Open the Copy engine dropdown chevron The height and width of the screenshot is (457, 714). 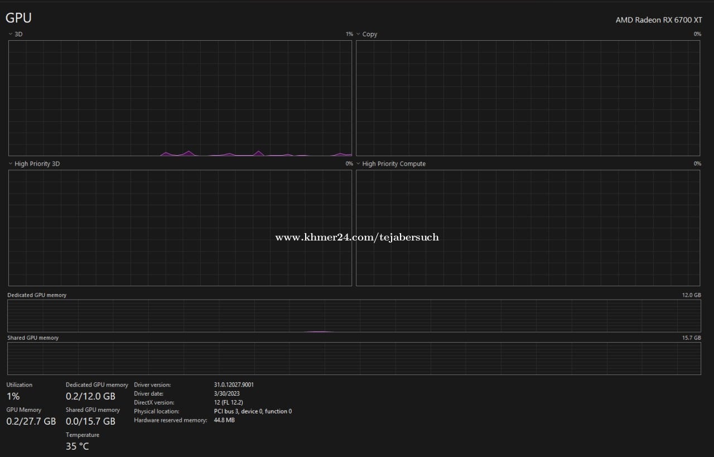(358, 34)
